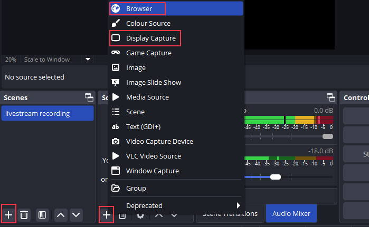369x227 pixels.
Task: Delete source using Sources trash icon
Action: pos(122,215)
